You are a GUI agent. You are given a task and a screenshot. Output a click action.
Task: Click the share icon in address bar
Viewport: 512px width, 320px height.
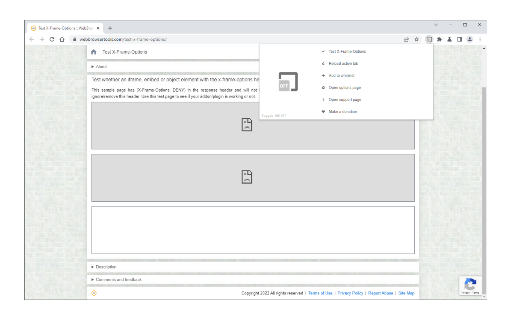[x=406, y=39]
